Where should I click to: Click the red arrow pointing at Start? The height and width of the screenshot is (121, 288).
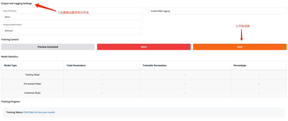click(x=242, y=35)
